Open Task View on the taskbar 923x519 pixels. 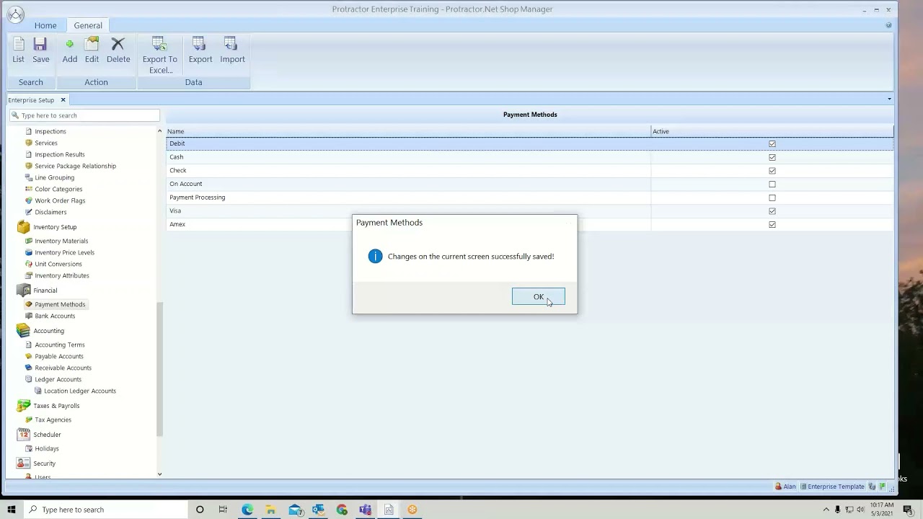tap(223, 510)
